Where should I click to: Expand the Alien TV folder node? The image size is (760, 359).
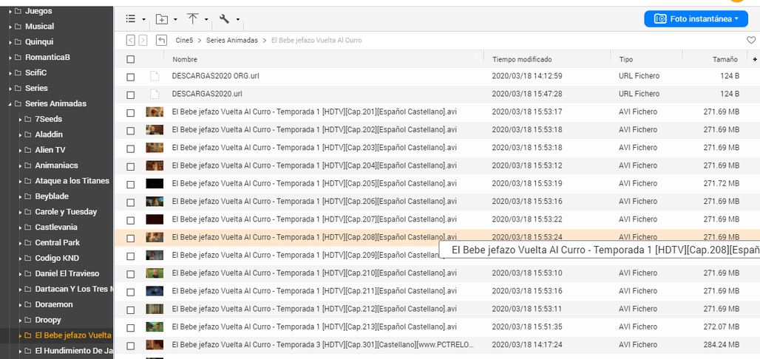[20, 150]
